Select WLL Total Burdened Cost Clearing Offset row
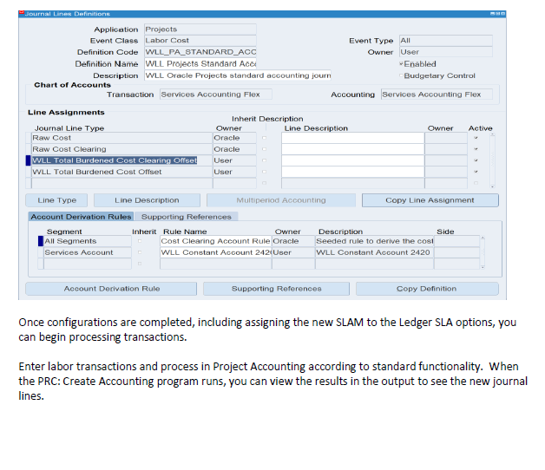The height and width of the screenshot is (470, 545). pos(122,160)
